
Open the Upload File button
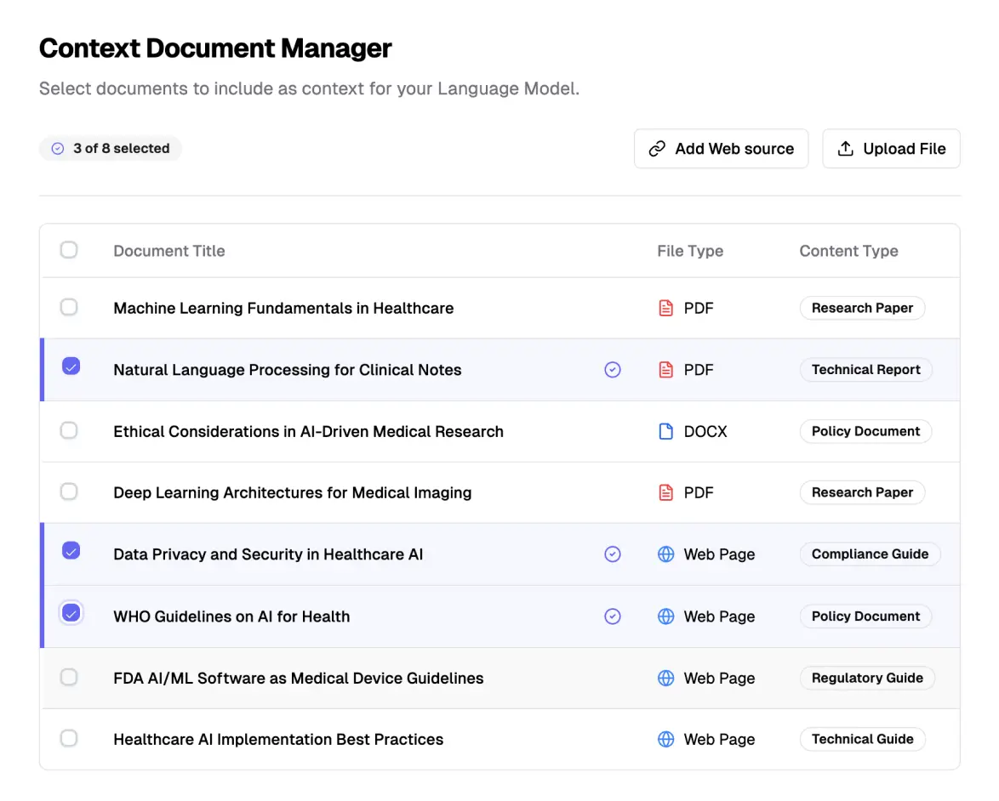tap(891, 148)
